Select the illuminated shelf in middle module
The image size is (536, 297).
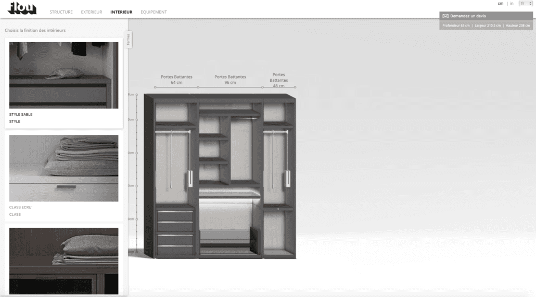pos(229,194)
